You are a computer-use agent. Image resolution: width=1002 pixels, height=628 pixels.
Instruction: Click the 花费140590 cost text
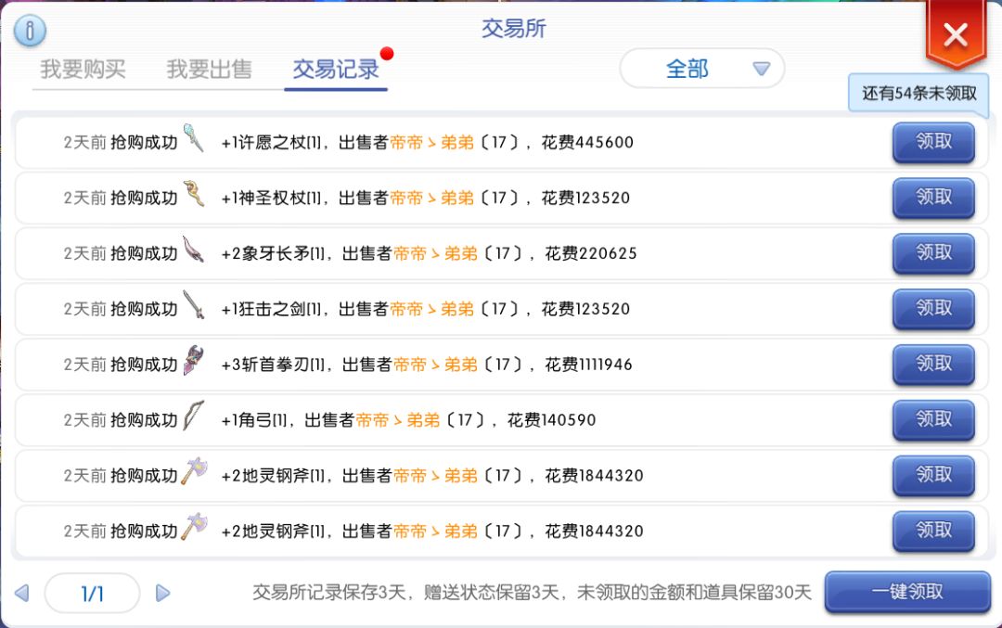pos(552,419)
